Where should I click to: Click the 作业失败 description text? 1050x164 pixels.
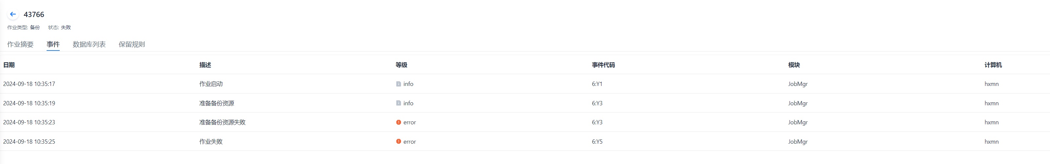point(211,142)
